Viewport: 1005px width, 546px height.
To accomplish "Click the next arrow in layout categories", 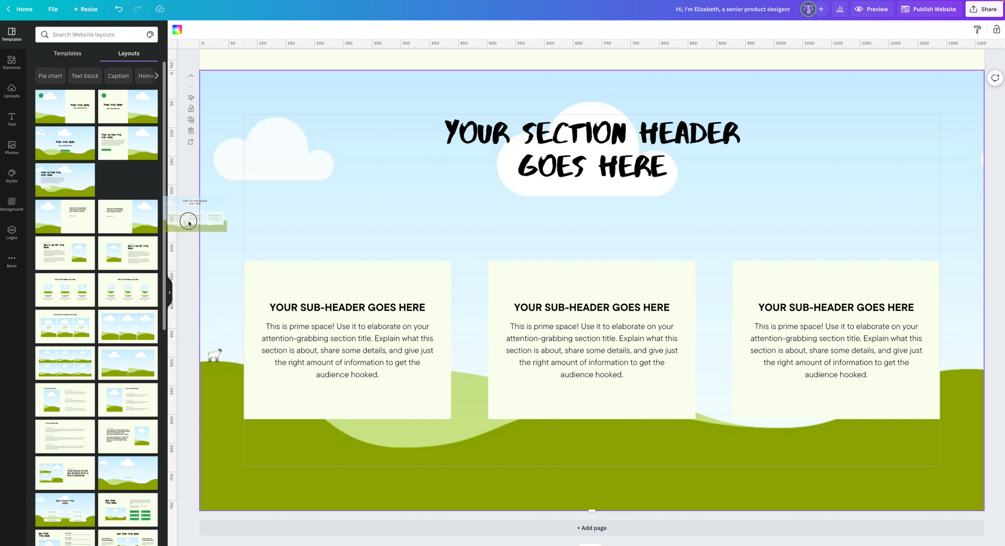I will (156, 76).
